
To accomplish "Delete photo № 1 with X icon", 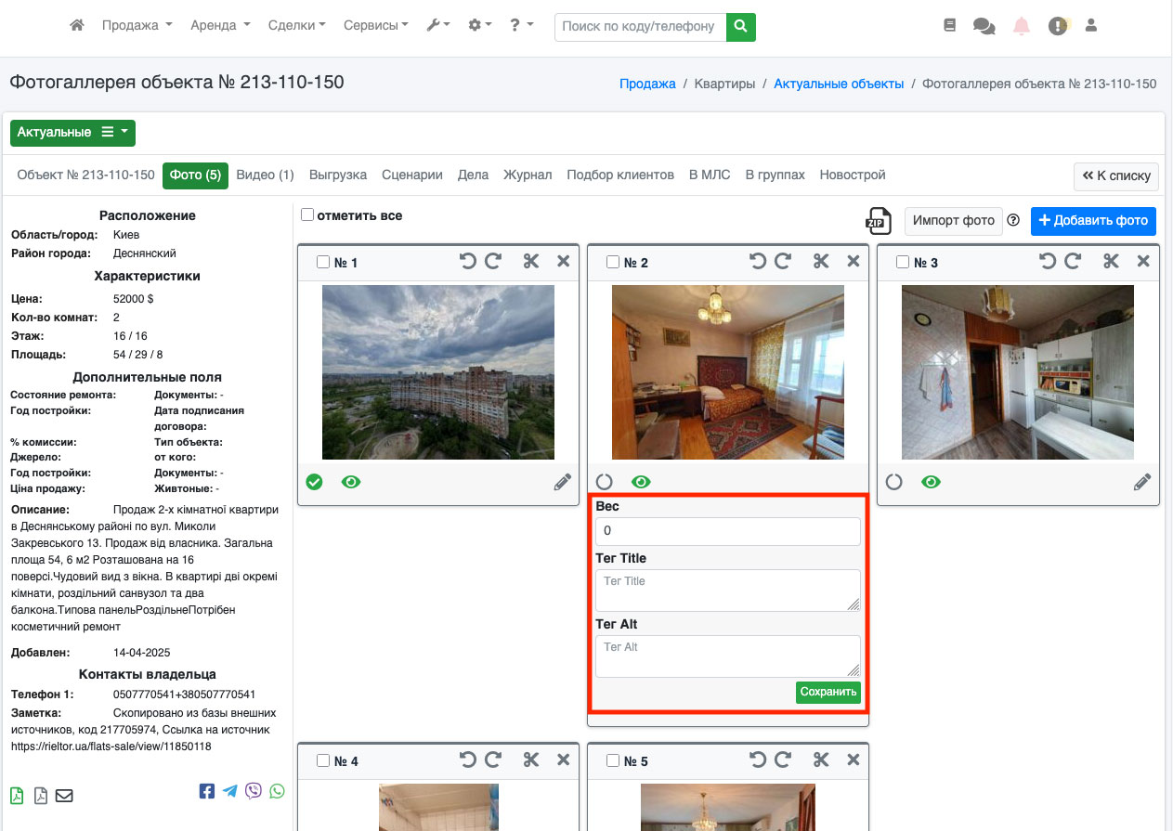I will pos(563,262).
